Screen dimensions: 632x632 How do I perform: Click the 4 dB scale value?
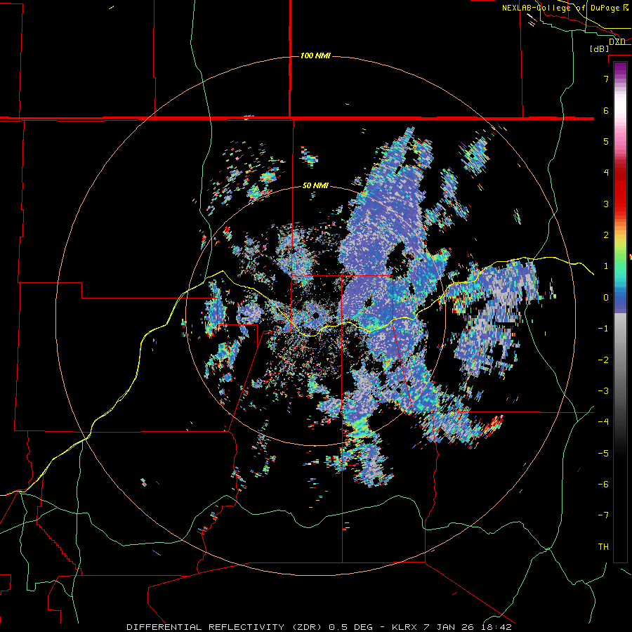point(606,173)
